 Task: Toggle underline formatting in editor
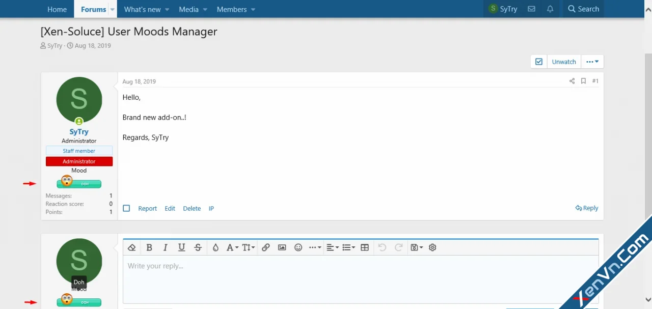point(181,247)
